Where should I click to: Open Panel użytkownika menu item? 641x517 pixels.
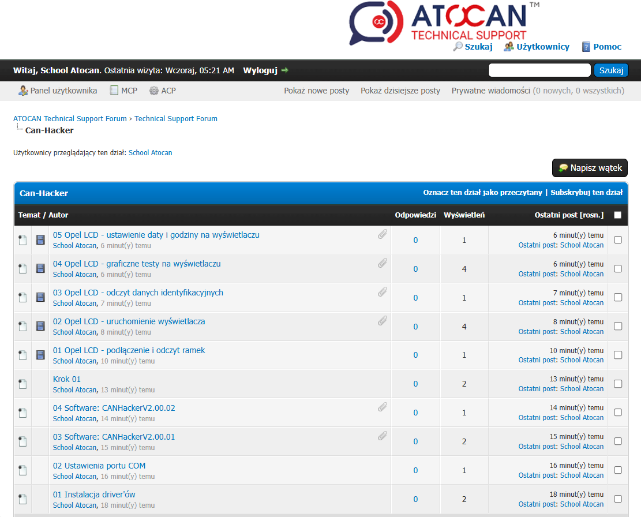[x=63, y=91]
